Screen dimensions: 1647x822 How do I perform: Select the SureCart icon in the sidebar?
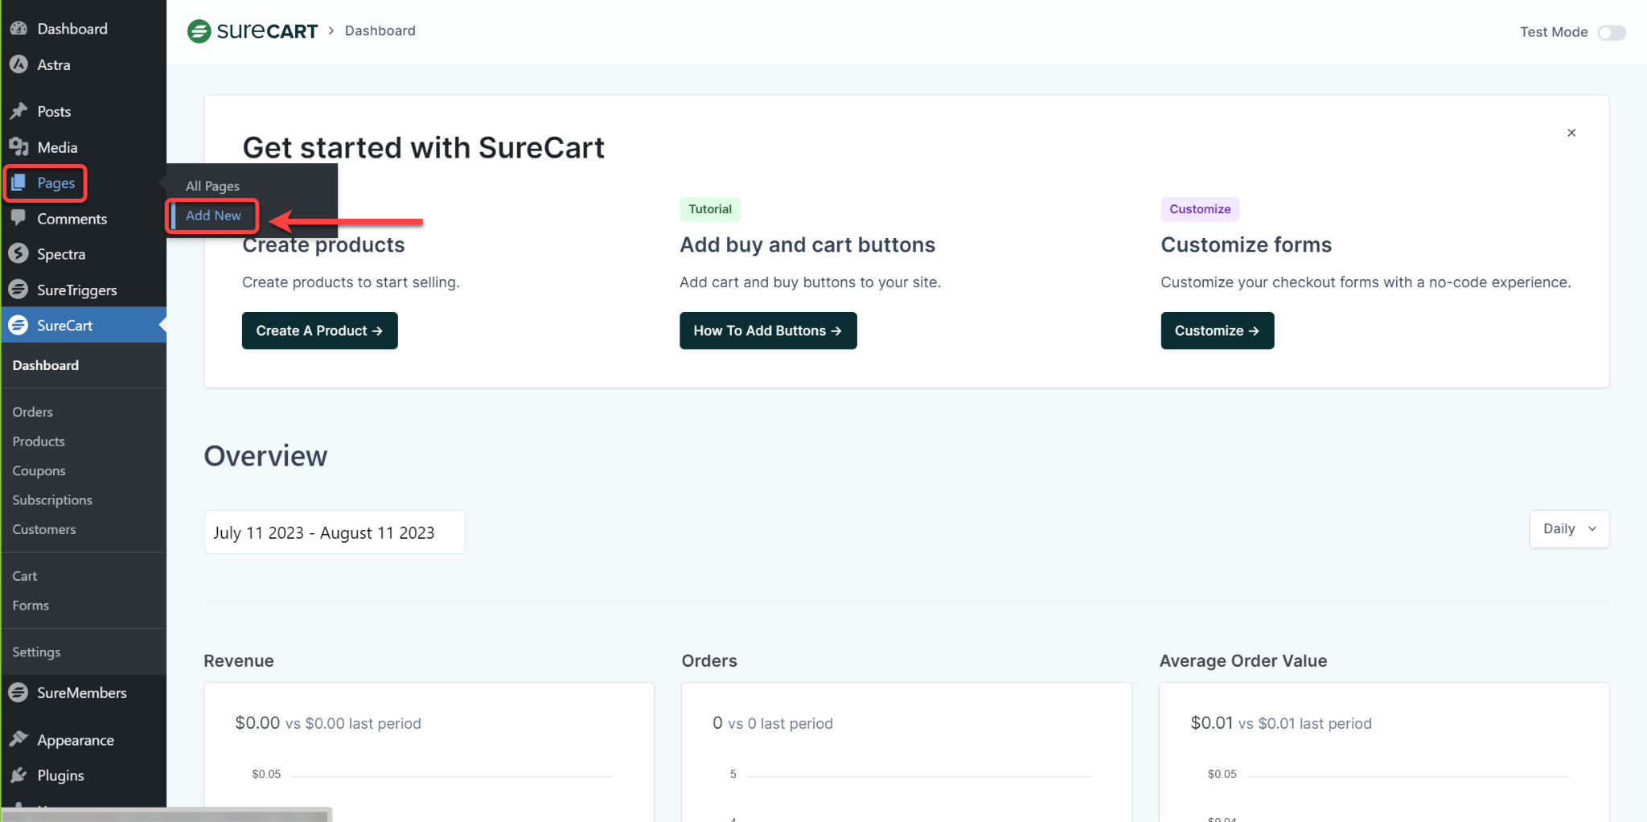pos(19,325)
